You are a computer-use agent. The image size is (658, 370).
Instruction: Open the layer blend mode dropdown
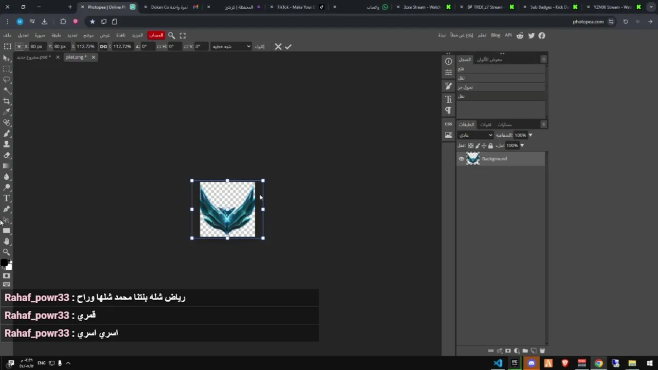tap(476, 135)
